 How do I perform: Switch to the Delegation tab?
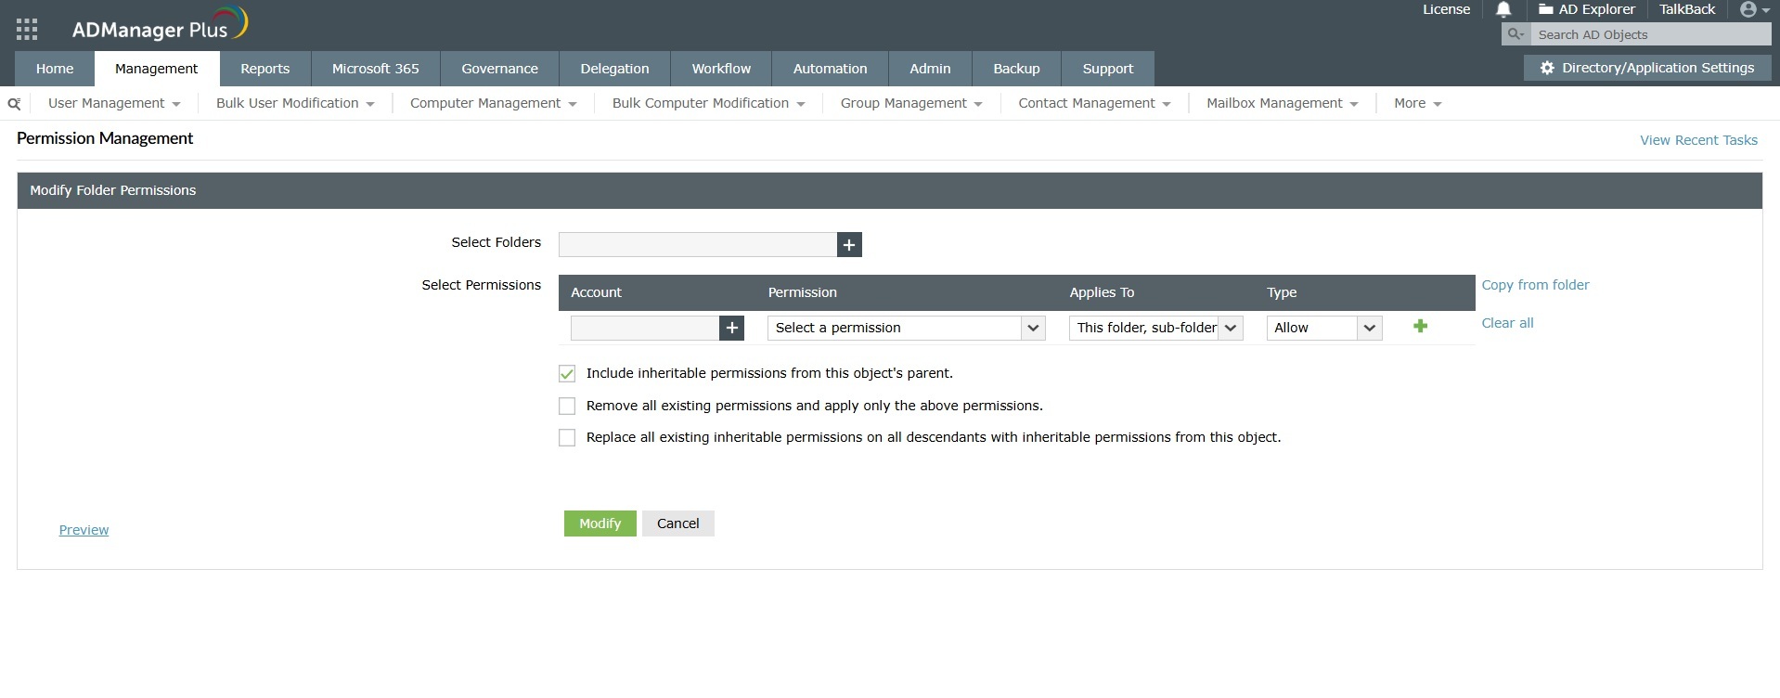point(615,69)
